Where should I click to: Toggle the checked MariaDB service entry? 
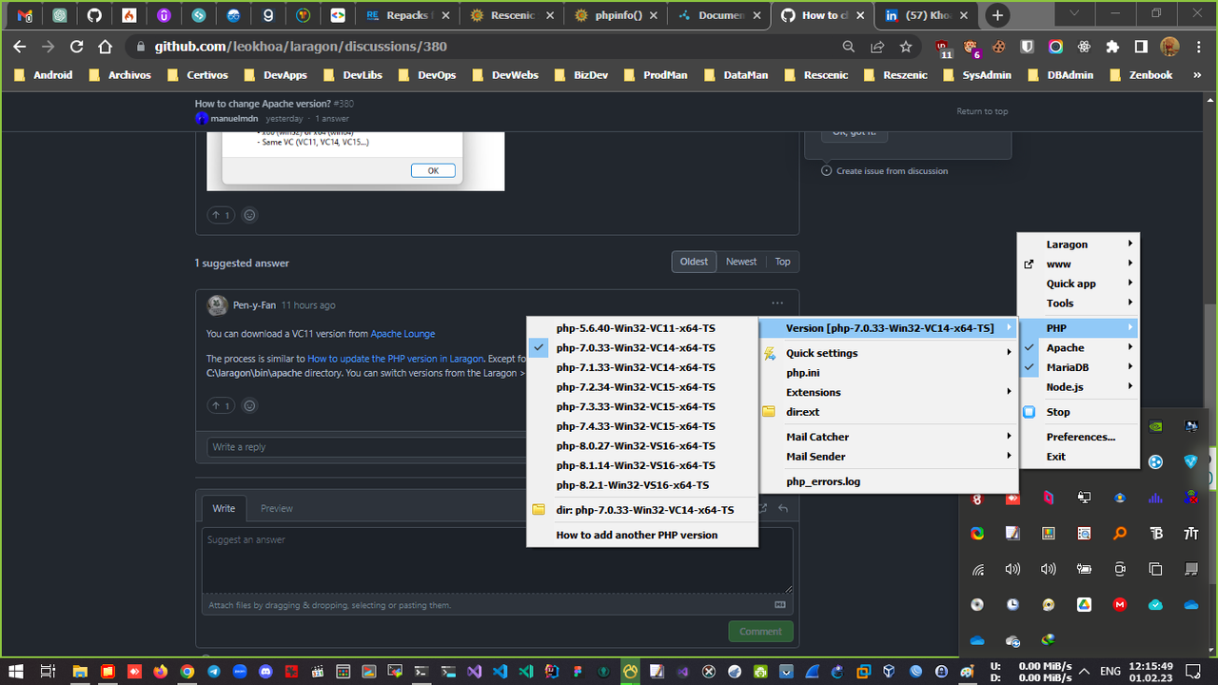(1079, 367)
